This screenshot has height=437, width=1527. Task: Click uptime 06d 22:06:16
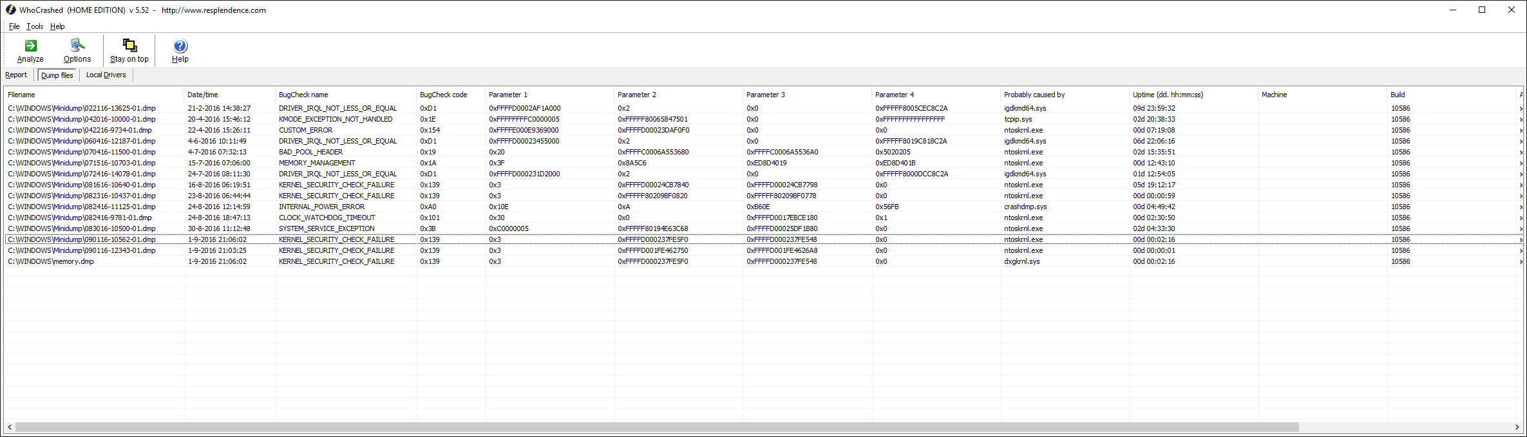tap(1154, 141)
